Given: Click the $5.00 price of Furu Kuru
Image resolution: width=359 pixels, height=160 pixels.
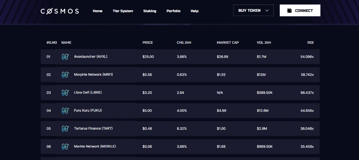Looking at the screenshot, I should coord(147,111).
